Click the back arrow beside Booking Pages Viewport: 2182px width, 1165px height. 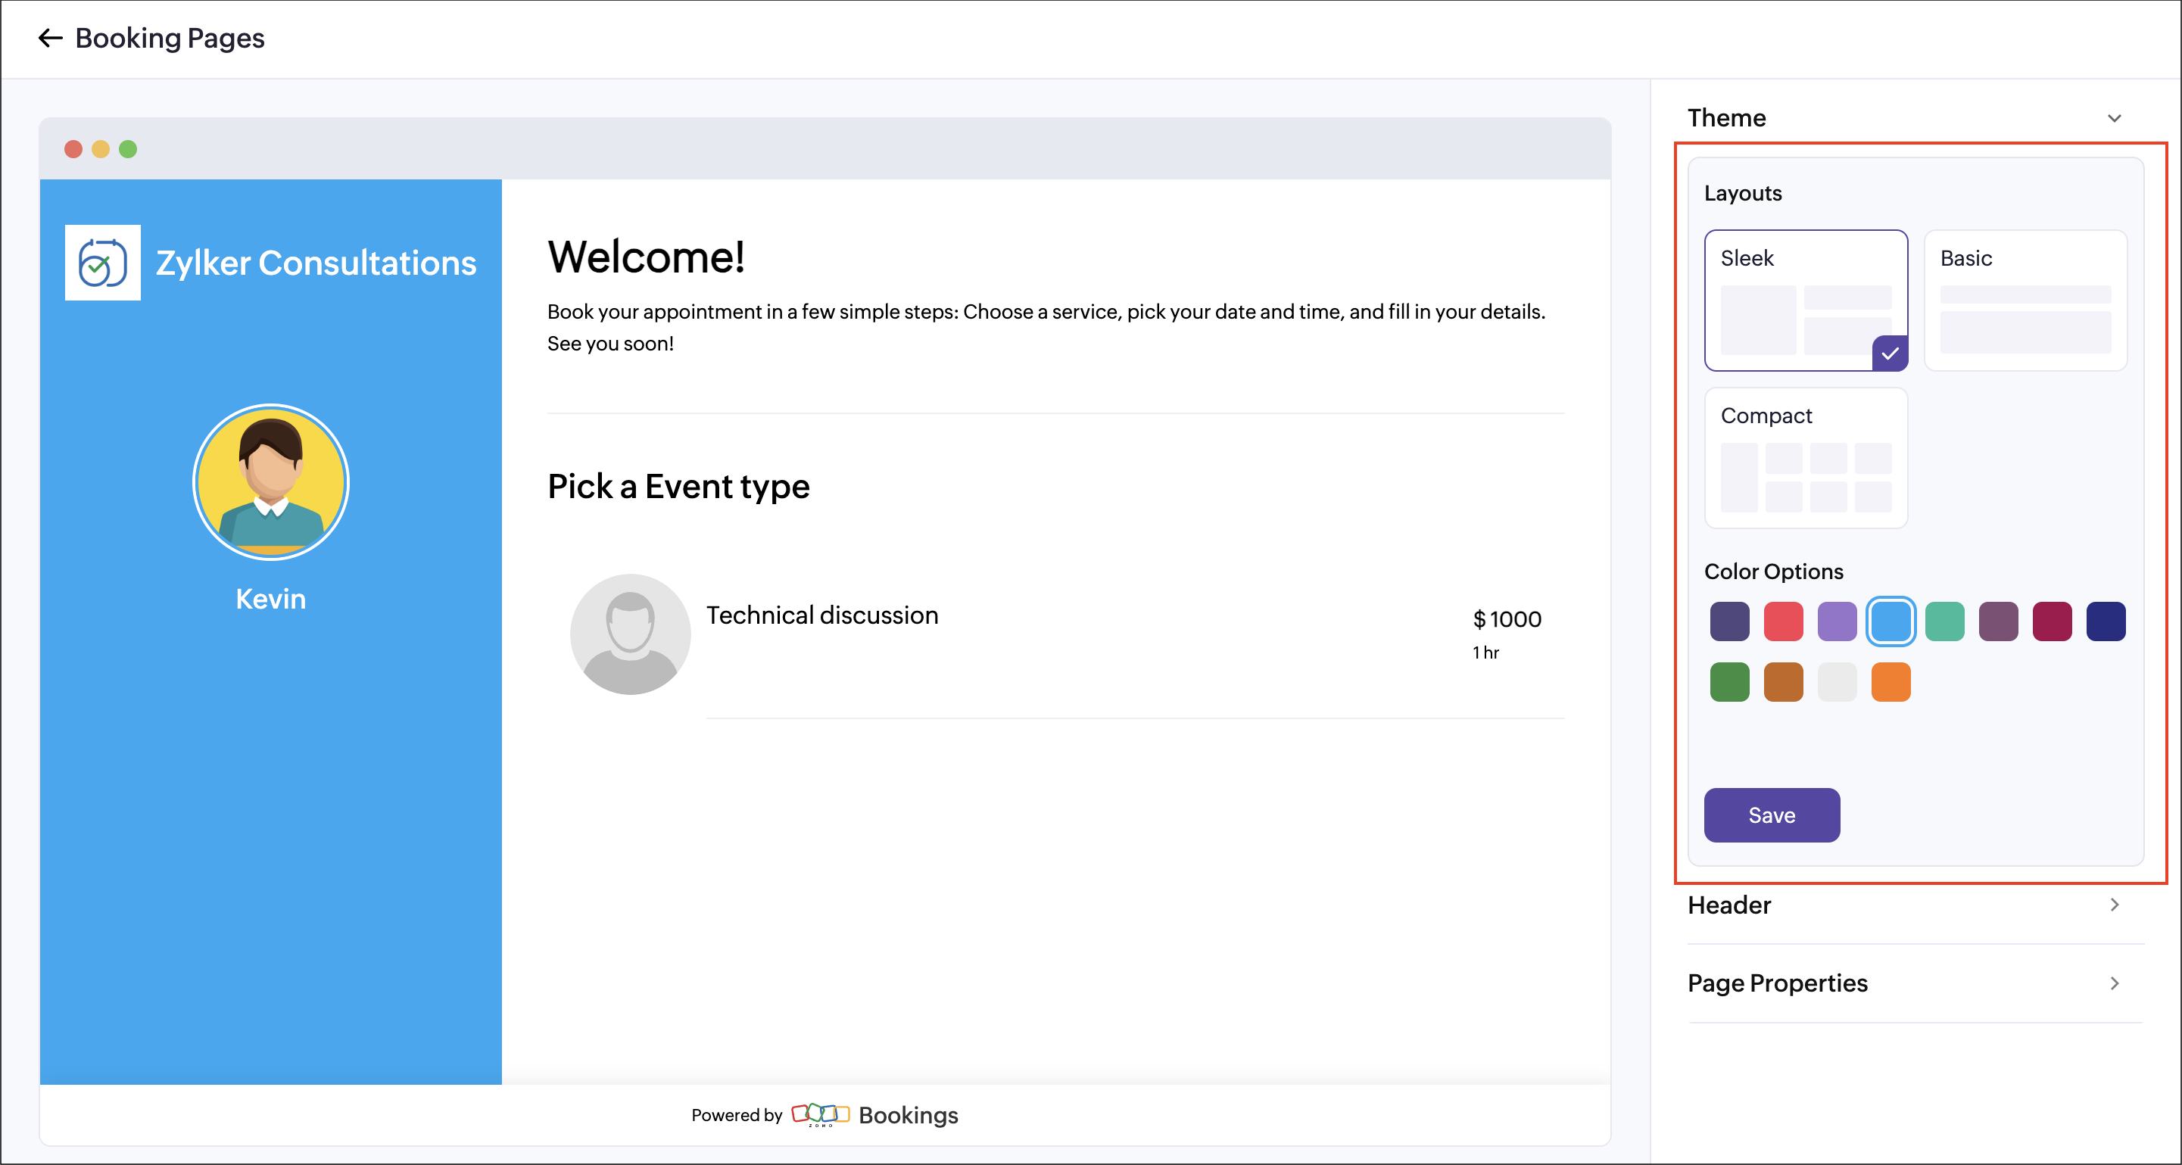coord(50,38)
